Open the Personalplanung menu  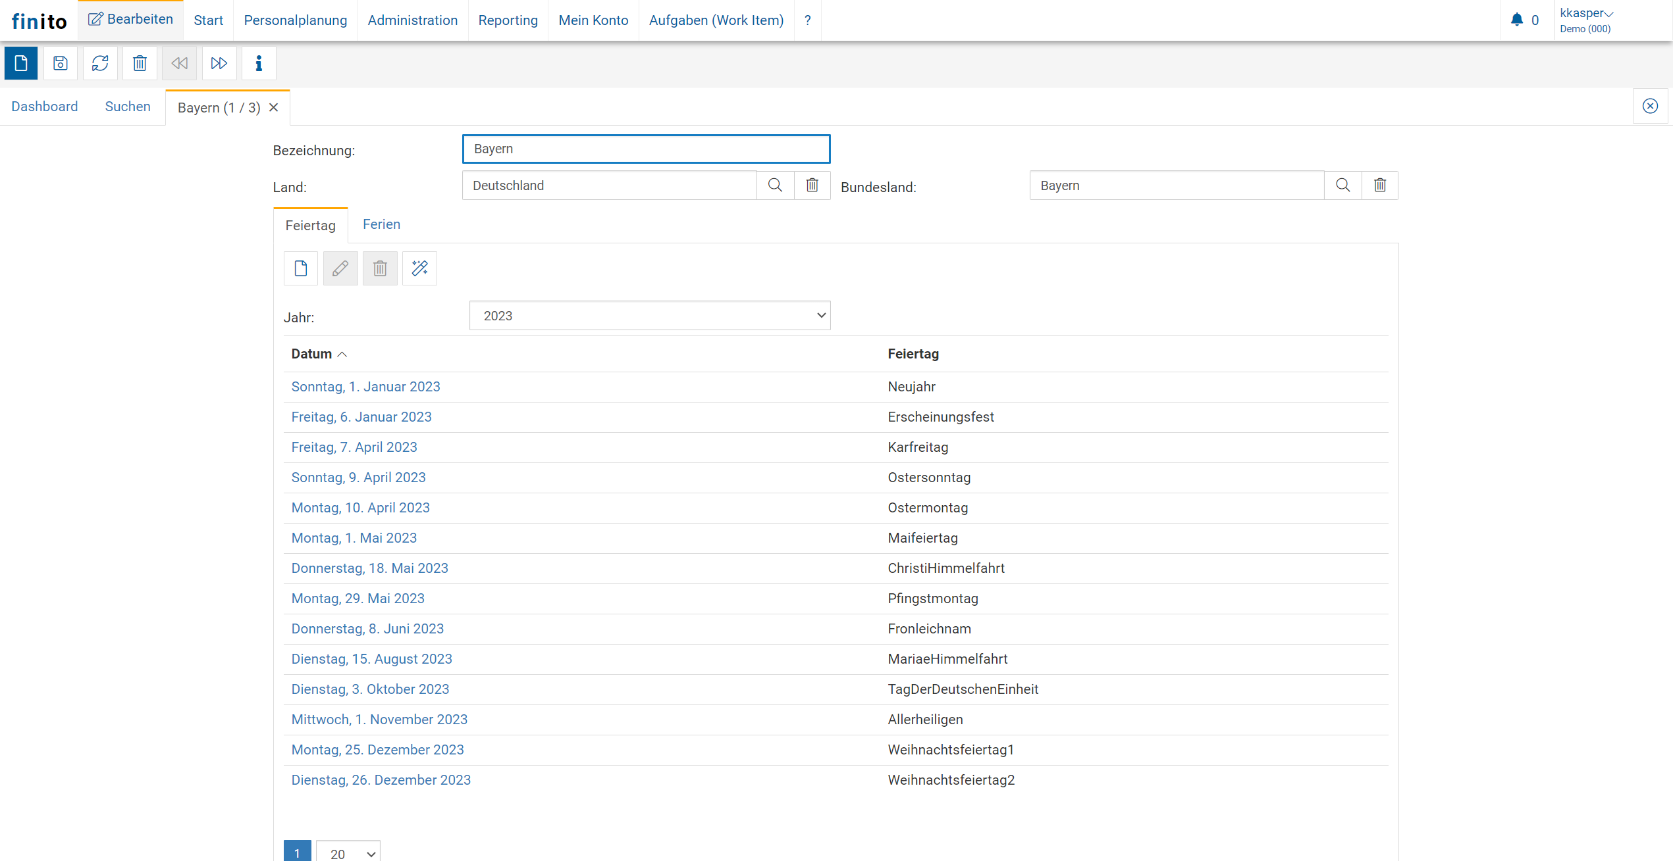coord(295,20)
